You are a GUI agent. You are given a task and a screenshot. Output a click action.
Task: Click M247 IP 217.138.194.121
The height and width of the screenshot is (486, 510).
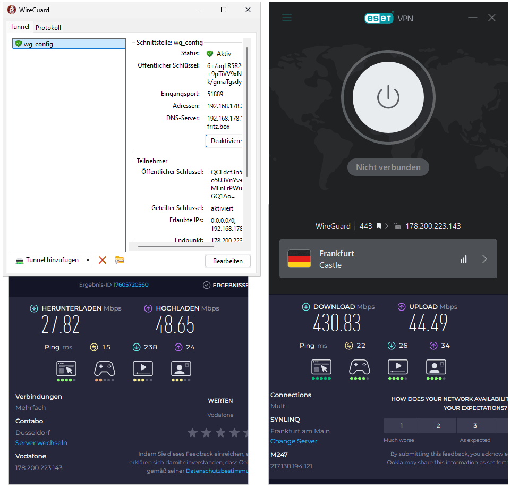[x=291, y=466]
